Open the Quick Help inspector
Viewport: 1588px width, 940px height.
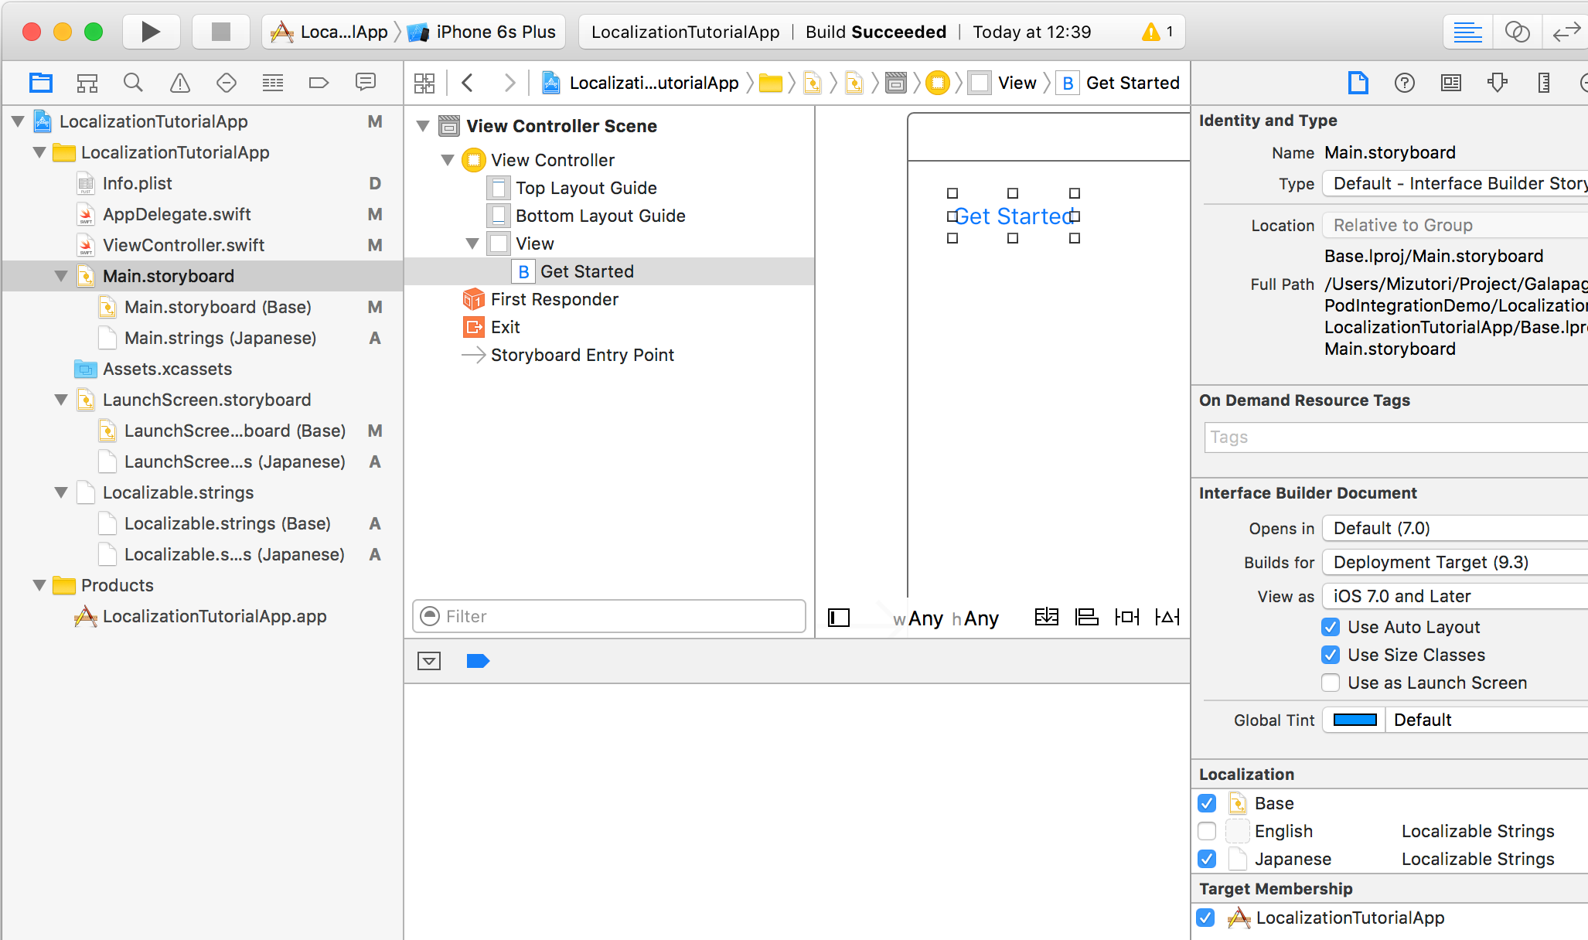[x=1404, y=83]
